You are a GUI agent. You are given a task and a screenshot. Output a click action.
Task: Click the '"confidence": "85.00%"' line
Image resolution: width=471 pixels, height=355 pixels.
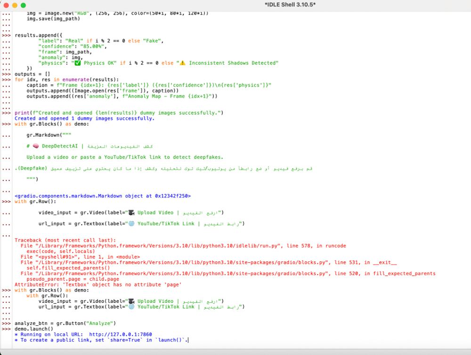(x=73, y=46)
